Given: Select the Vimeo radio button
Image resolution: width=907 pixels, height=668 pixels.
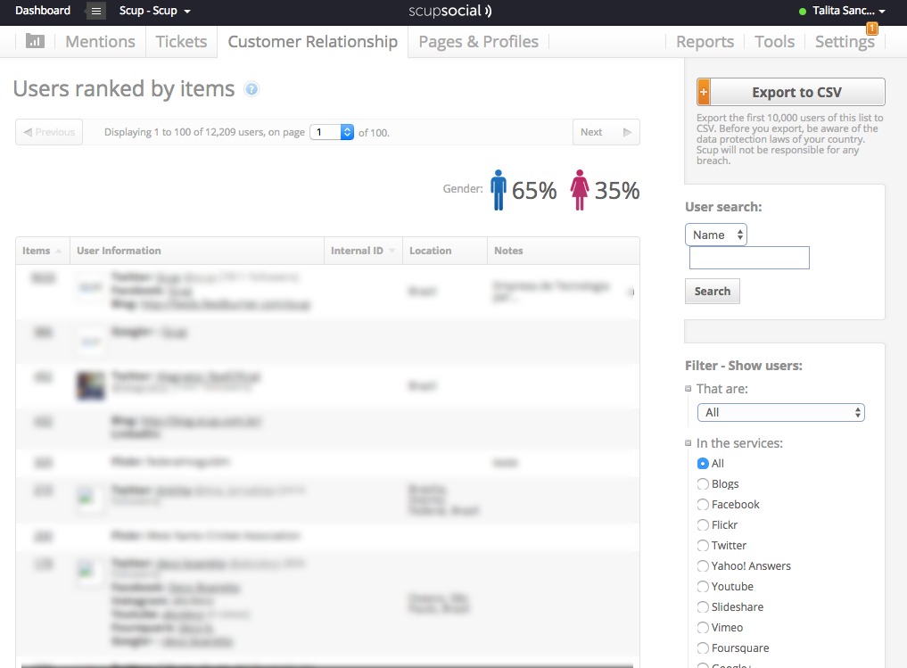Looking at the screenshot, I should click(x=703, y=628).
